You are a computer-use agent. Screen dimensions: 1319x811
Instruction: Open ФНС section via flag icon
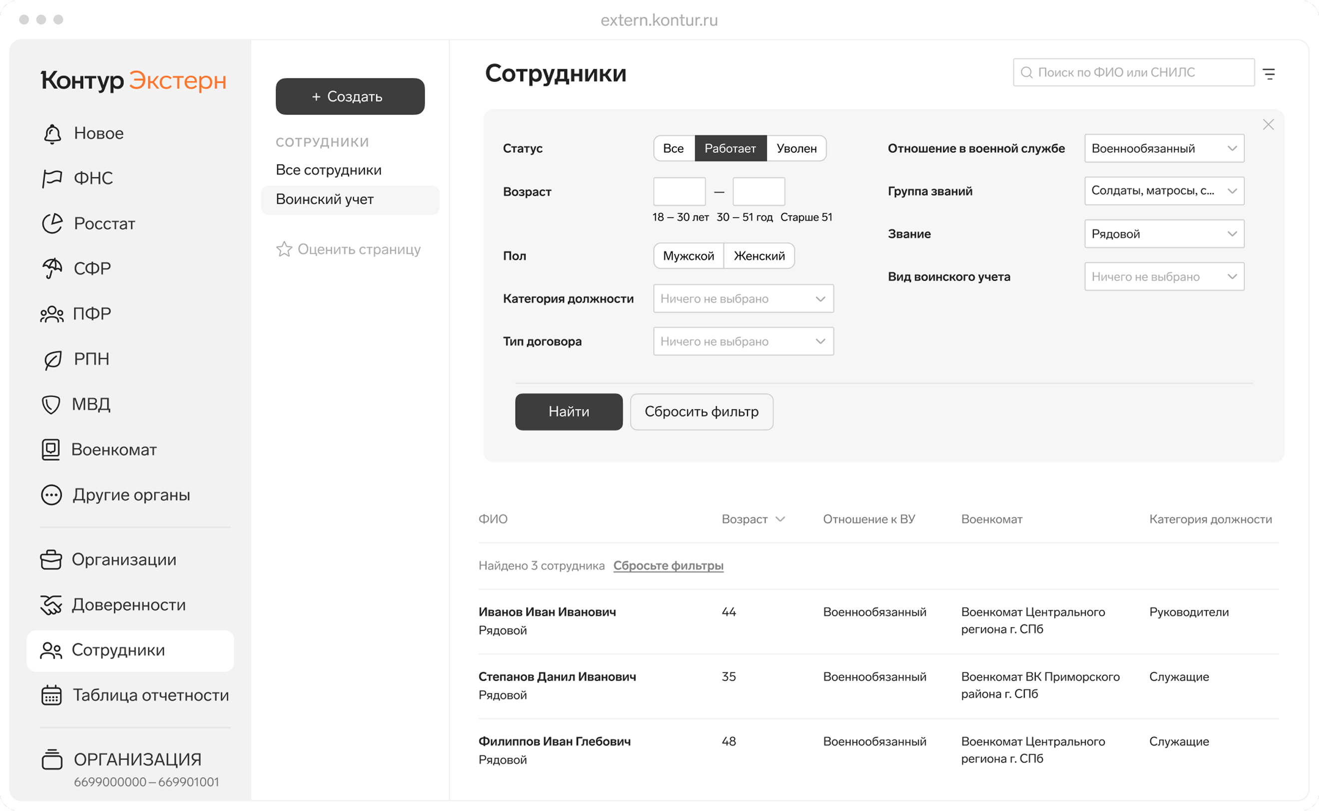[x=51, y=178]
